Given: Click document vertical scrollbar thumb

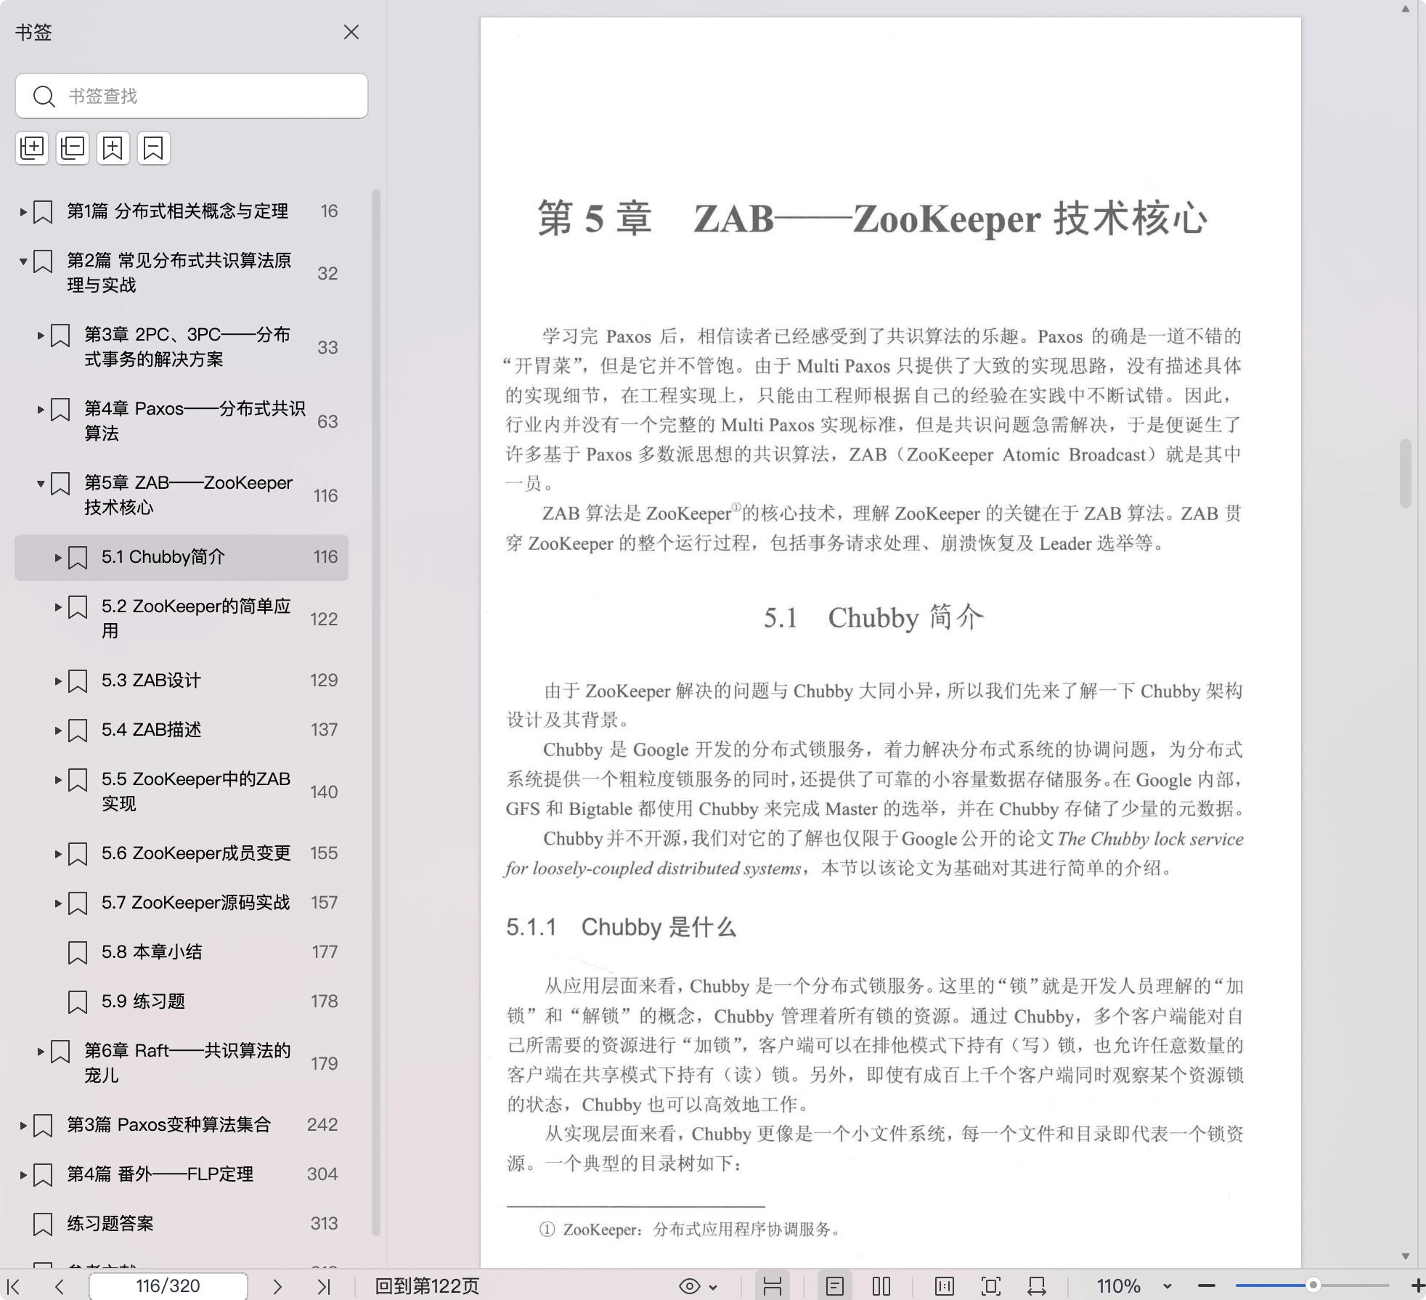Looking at the screenshot, I should click(1406, 474).
